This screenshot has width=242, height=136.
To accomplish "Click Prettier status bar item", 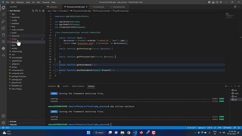I will 228,128.
